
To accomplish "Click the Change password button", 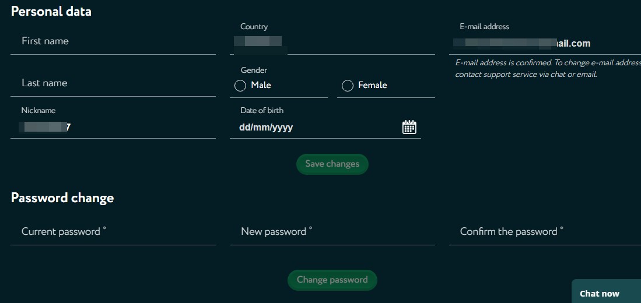I will [332, 280].
